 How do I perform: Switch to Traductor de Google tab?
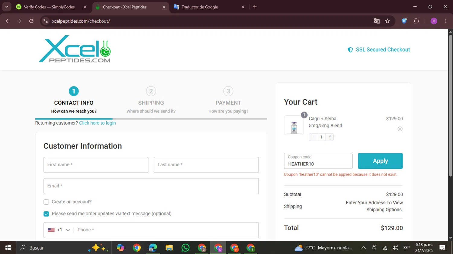tap(200, 7)
